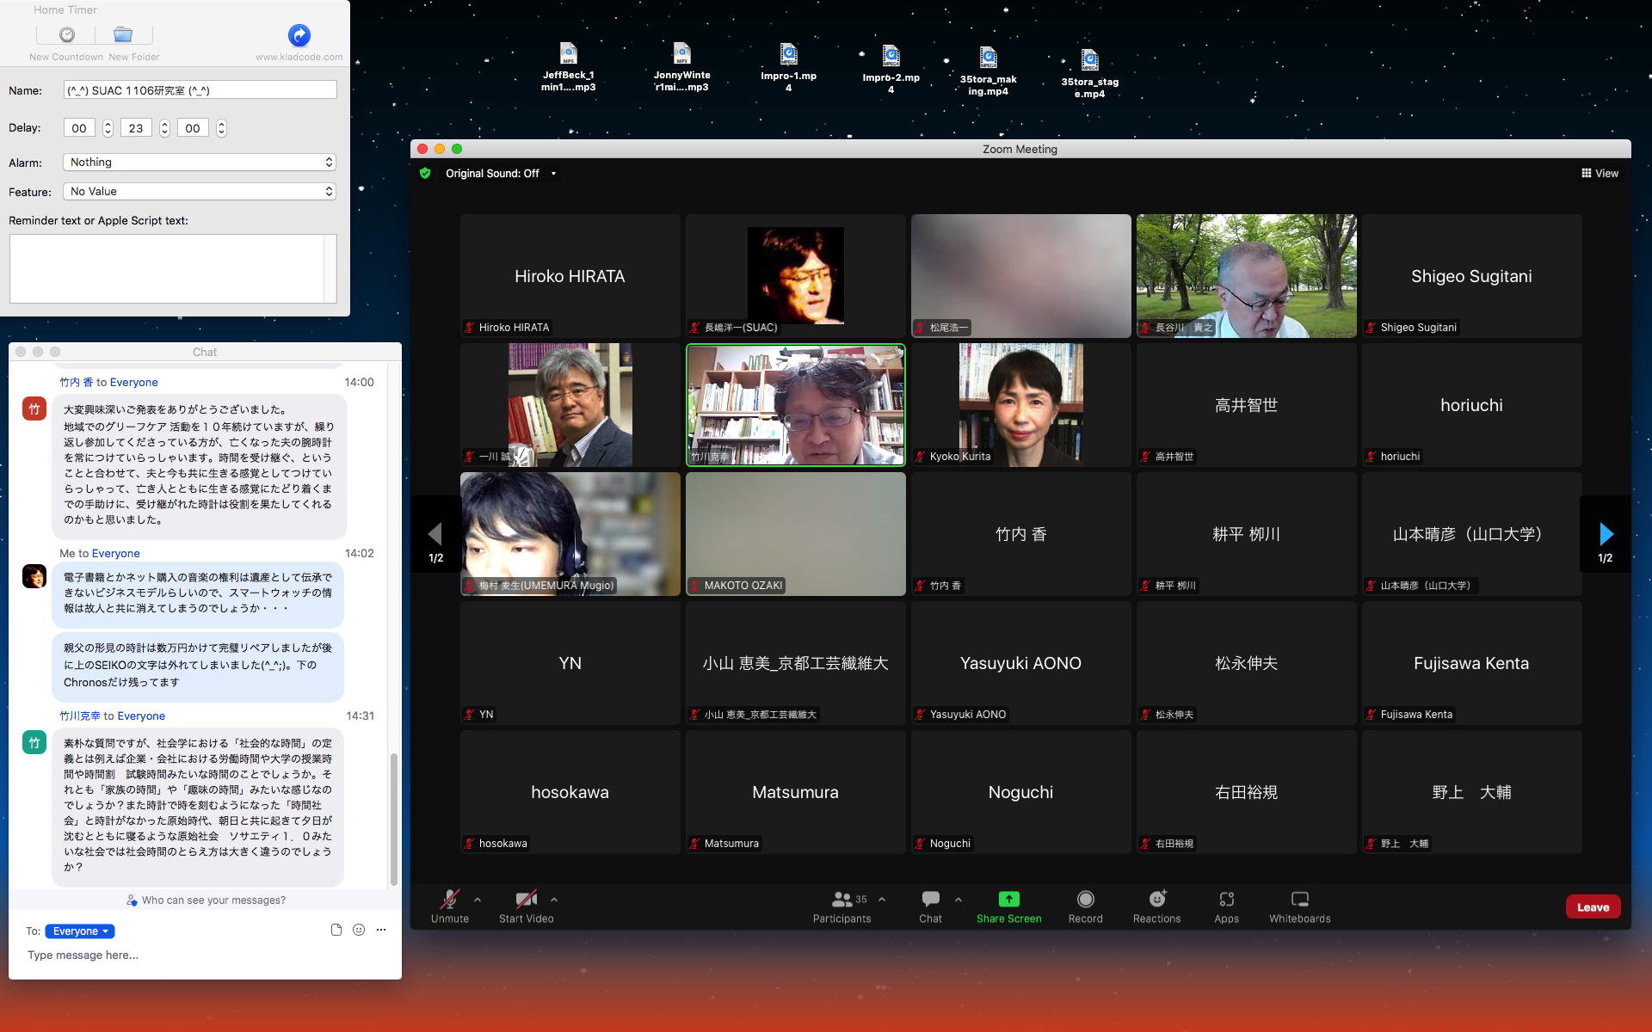Click the Record button icon
1652x1032 pixels.
1085,899
